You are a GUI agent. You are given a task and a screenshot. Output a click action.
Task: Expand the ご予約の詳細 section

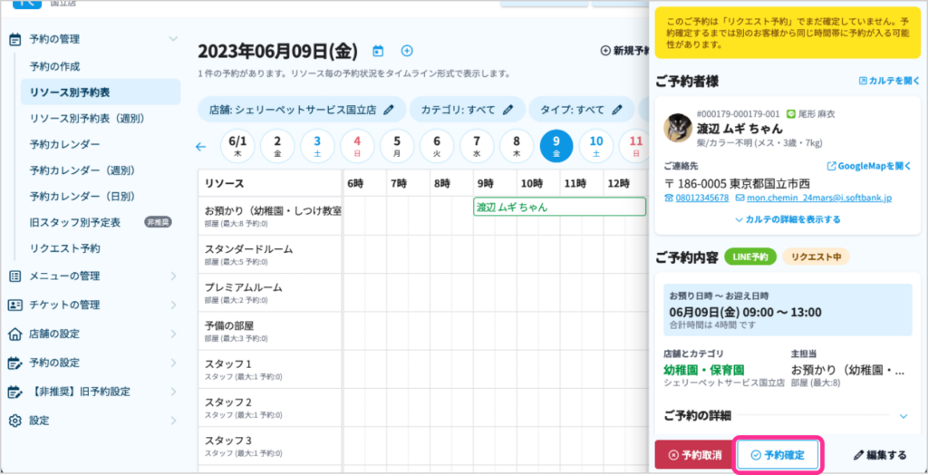903,415
